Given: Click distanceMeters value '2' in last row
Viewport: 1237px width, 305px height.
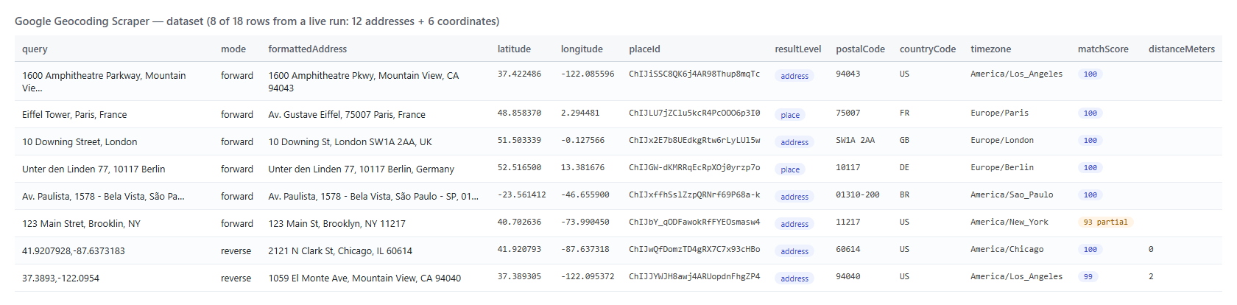Looking at the screenshot, I should click(x=1151, y=276).
